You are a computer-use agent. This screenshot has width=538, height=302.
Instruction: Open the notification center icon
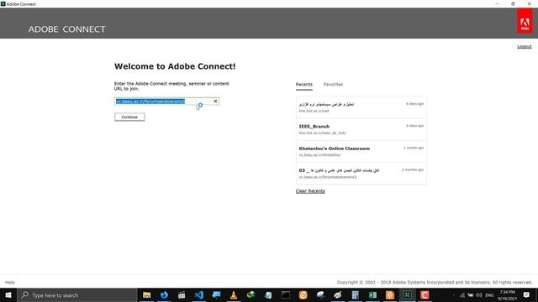[526, 294]
